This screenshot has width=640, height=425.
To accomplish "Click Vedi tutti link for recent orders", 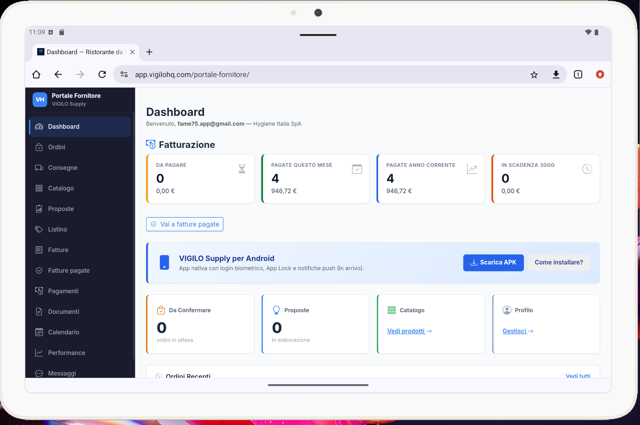I will point(578,376).
